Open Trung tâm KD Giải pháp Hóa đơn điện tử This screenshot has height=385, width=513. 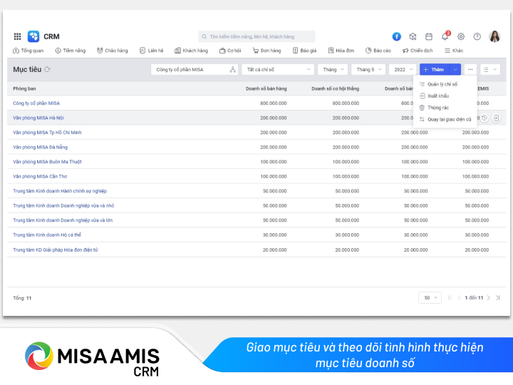coord(56,250)
